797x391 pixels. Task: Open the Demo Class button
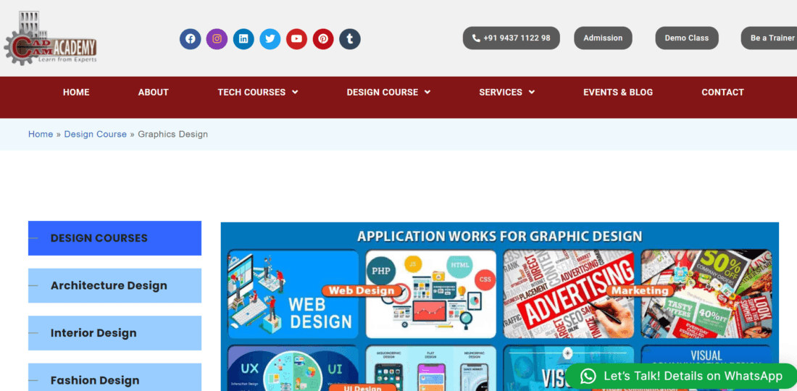(687, 38)
